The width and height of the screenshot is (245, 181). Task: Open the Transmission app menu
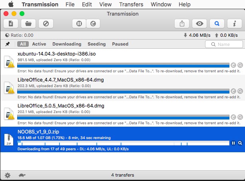click(40, 4)
